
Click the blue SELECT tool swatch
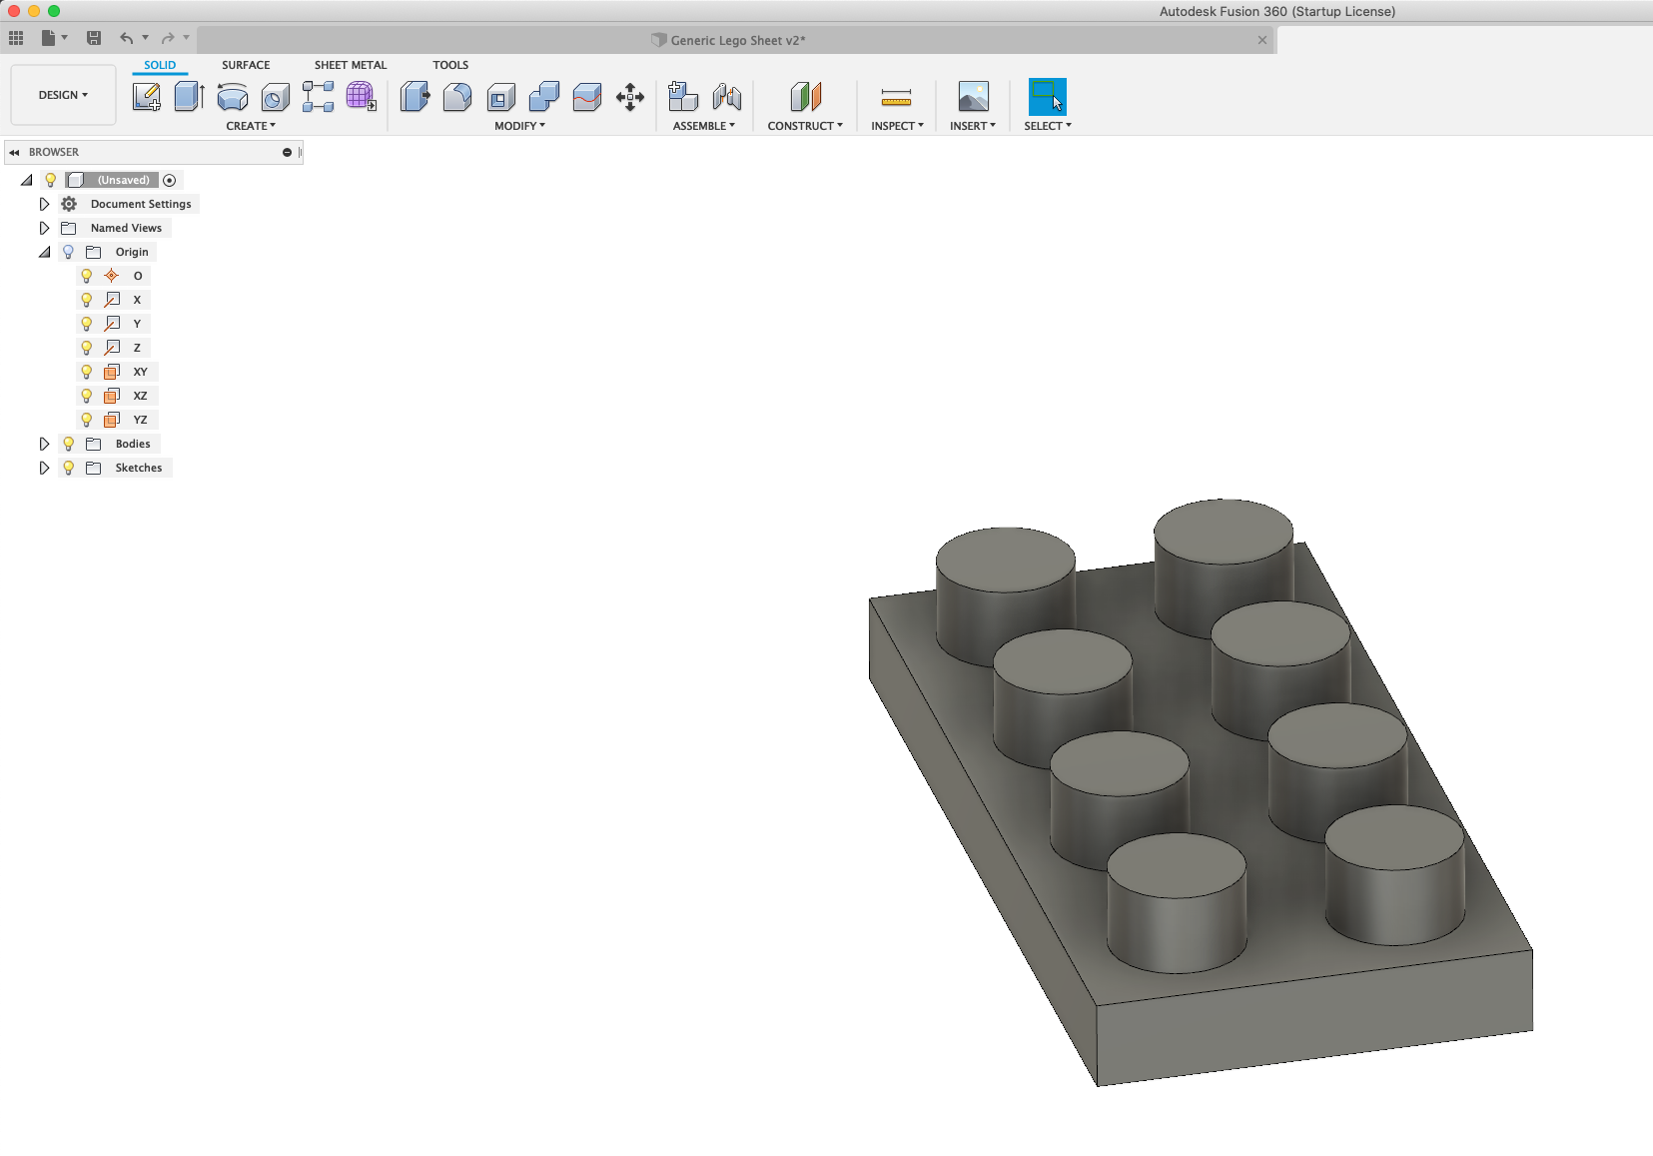[1048, 97]
